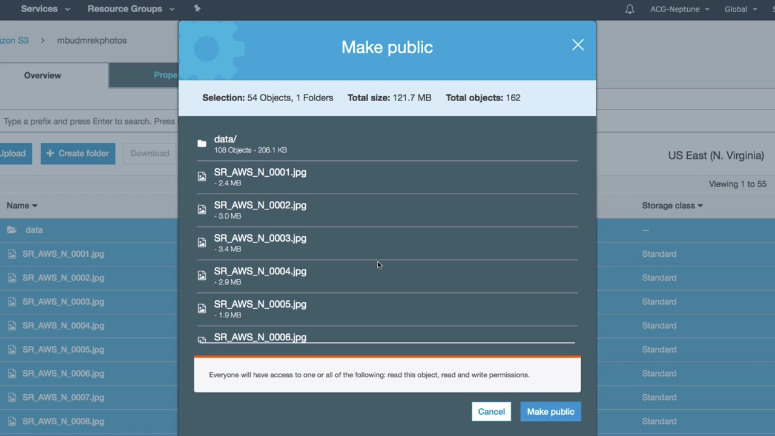This screenshot has height=436, width=775.
Task: Click the Download button
Action: [x=150, y=154]
